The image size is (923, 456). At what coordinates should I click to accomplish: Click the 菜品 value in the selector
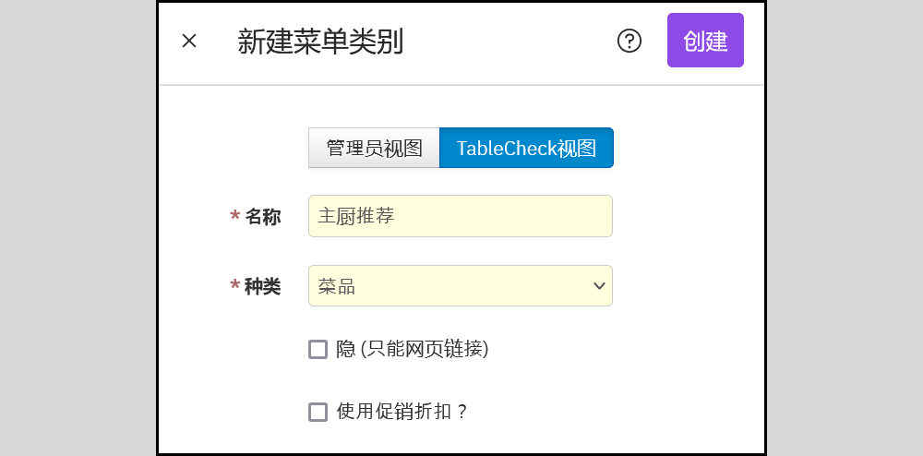(336, 286)
